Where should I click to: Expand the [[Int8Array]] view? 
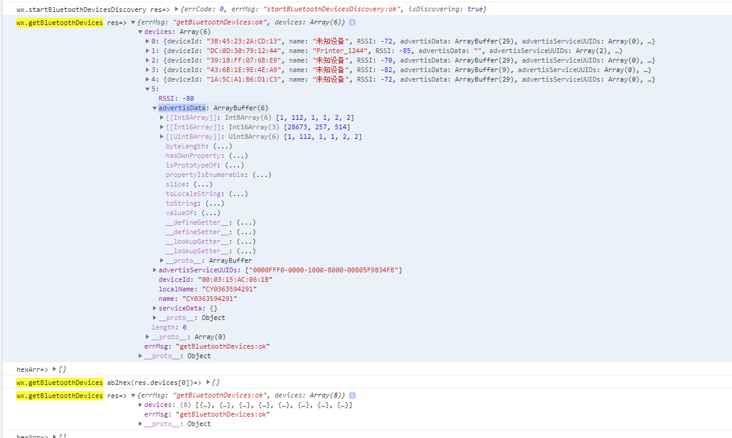coord(162,117)
